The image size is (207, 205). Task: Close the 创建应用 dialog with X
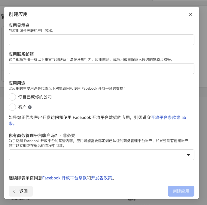[x=191, y=14]
